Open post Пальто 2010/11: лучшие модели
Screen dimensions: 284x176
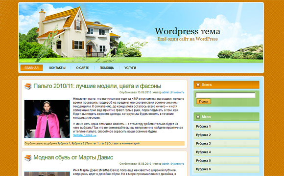[x=97, y=86]
